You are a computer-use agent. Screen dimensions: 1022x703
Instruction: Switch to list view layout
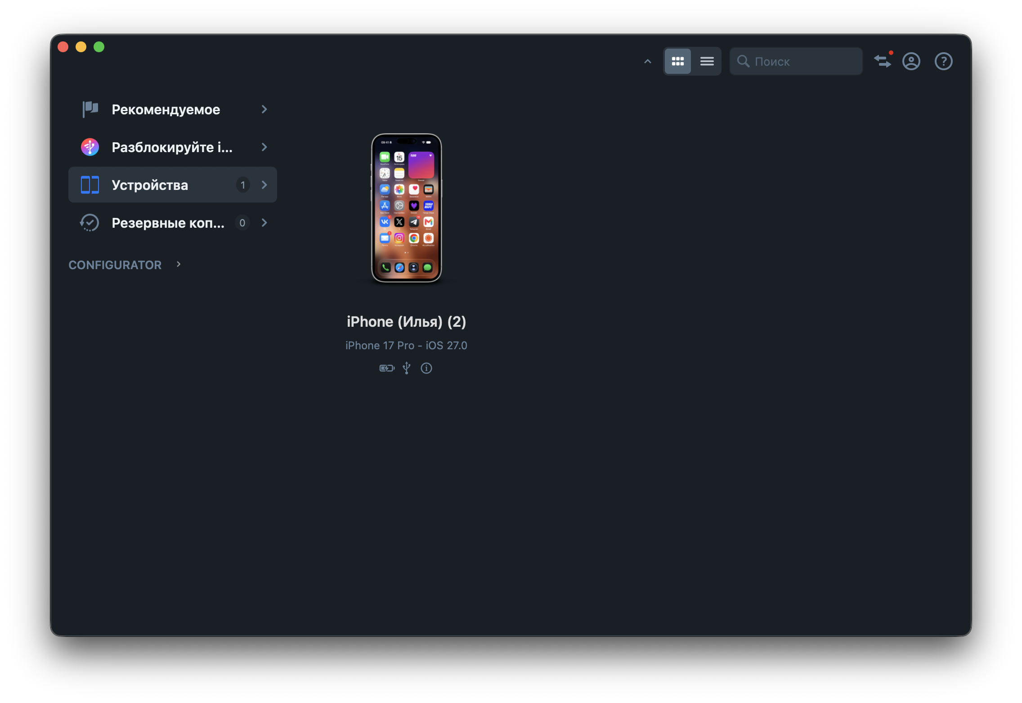click(x=707, y=61)
